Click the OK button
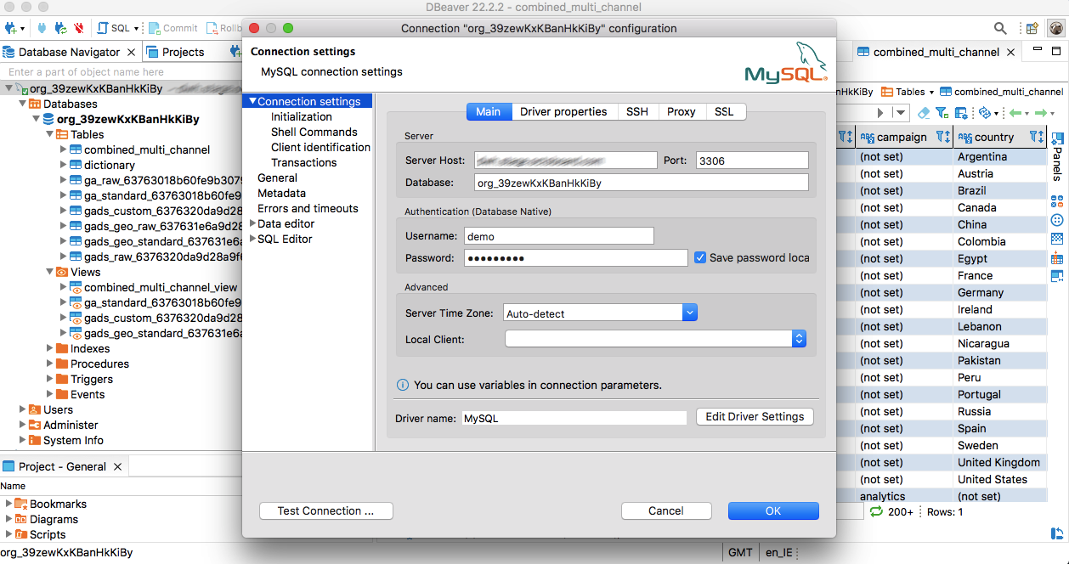1069x564 pixels. (x=773, y=510)
